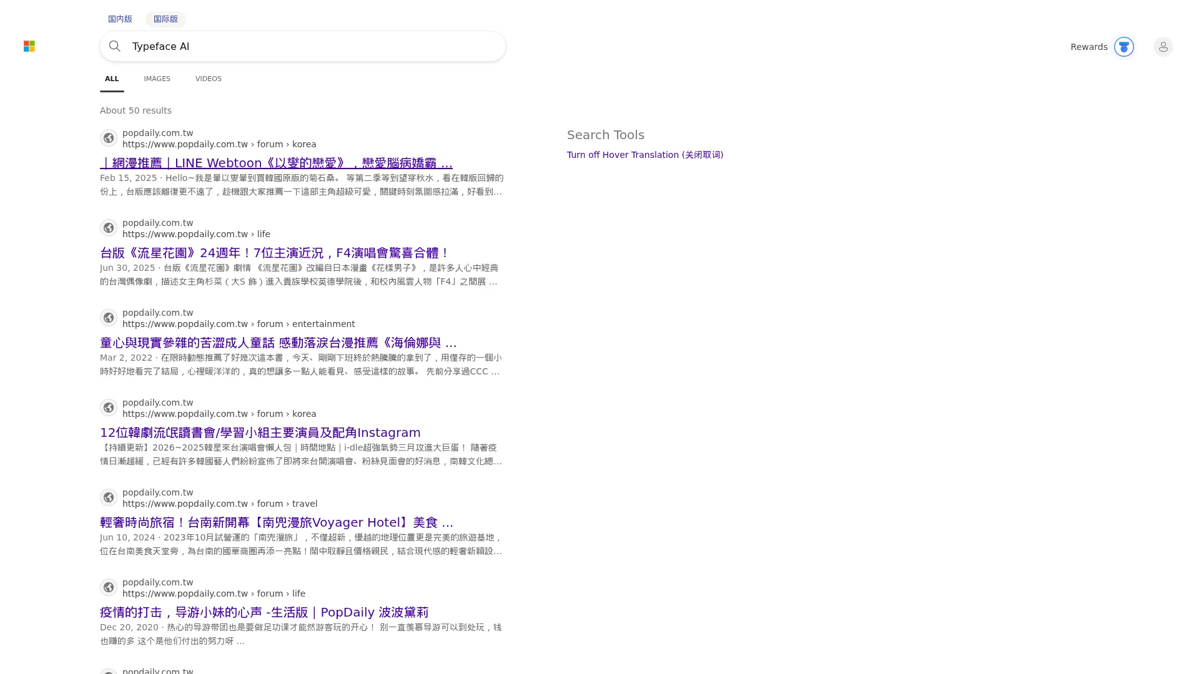The image size is (1199, 674).
Task: Open 童心與現實參雜 result title
Action: tap(279, 343)
